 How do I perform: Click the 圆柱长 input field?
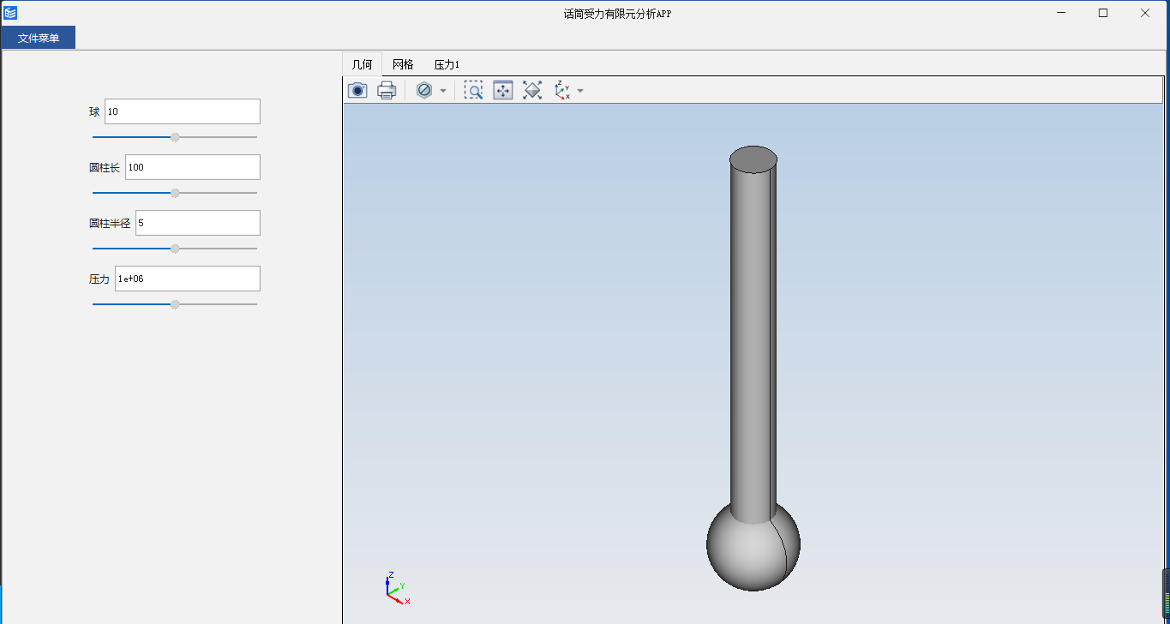tap(193, 167)
